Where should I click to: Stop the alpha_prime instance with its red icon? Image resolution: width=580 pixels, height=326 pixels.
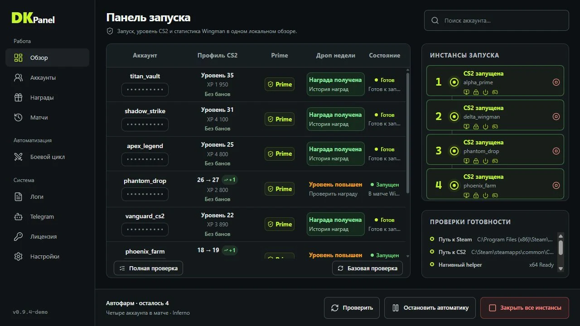point(556,82)
